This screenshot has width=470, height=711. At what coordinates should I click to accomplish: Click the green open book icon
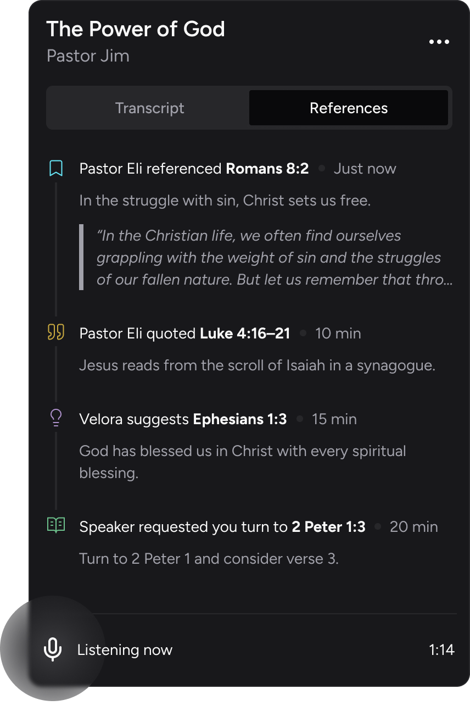(55, 525)
